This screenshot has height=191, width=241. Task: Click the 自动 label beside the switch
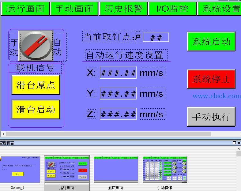(x=58, y=47)
